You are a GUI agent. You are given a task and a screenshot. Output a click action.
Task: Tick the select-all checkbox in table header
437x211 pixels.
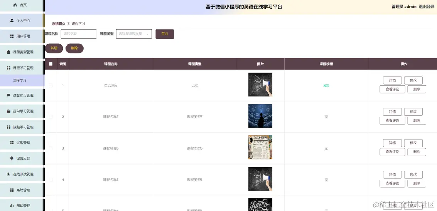pyautogui.click(x=51, y=64)
